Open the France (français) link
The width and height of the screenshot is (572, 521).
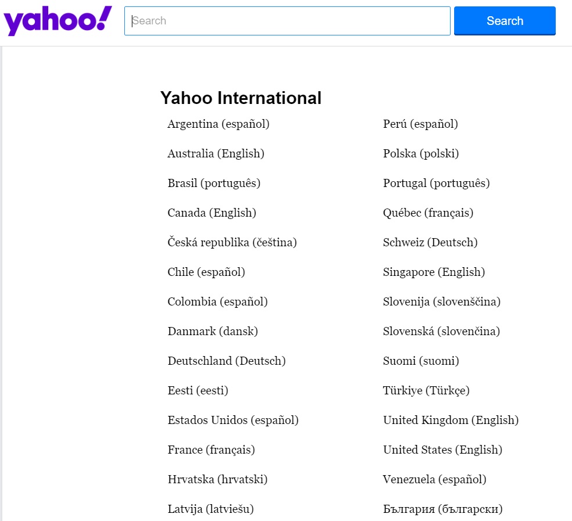pyautogui.click(x=211, y=450)
